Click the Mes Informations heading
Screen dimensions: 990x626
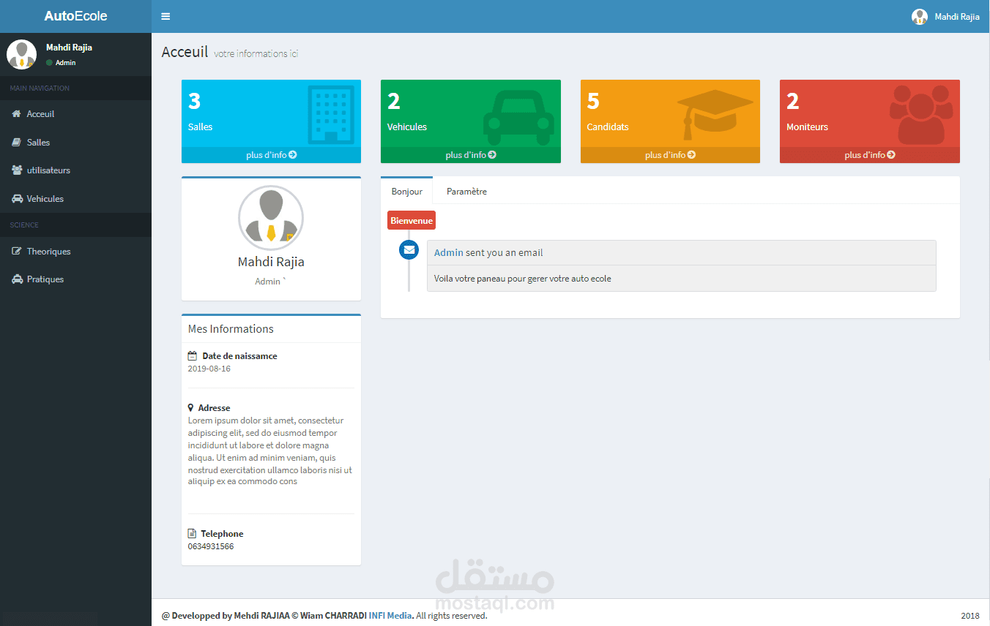[x=231, y=329]
